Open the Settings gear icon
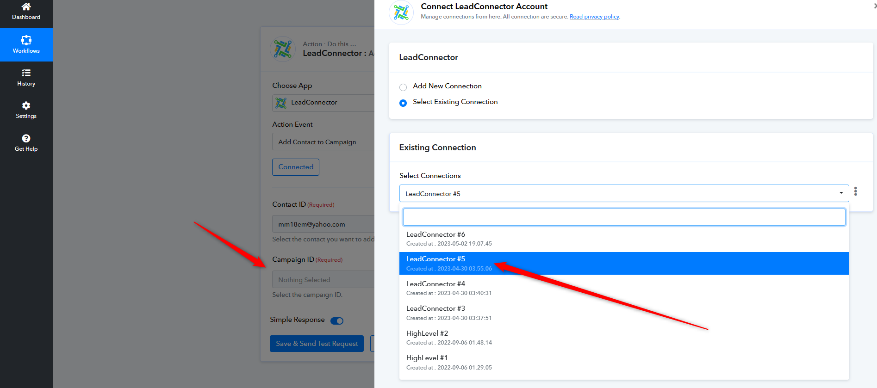The image size is (877, 388). (26, 105)
